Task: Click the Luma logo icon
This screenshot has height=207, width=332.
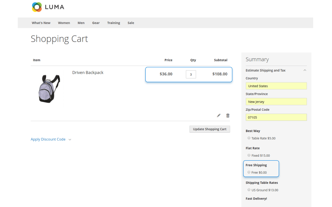Action: pyautogui.click(x=37, y=7)
